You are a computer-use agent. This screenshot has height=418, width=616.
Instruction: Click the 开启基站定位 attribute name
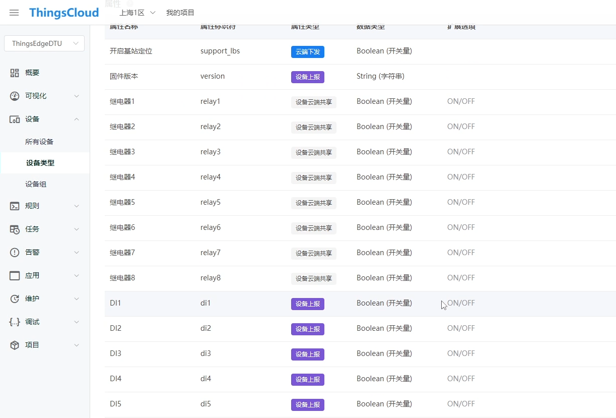tap(131, 51)
